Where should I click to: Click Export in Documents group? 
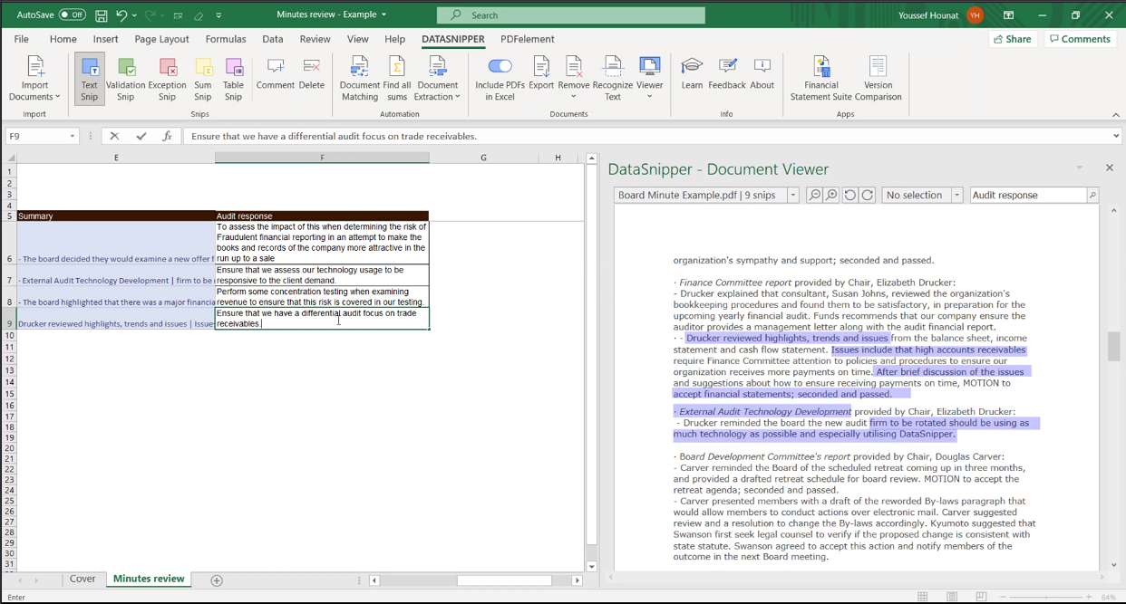541,73
